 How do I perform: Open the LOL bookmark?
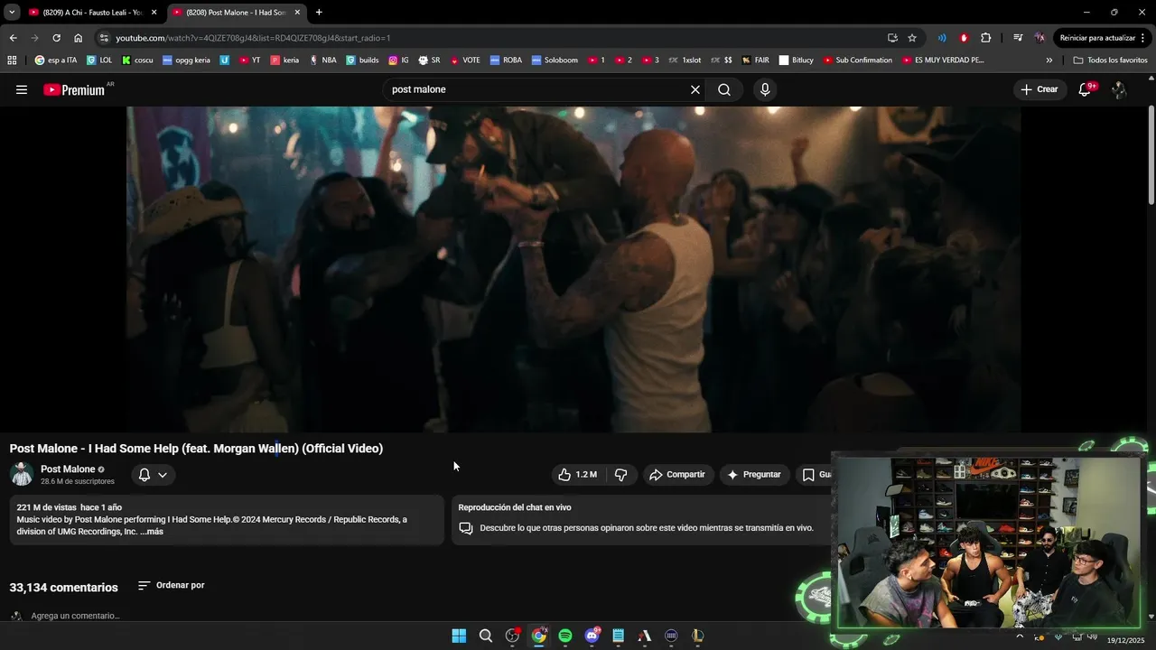pos(99,60)
